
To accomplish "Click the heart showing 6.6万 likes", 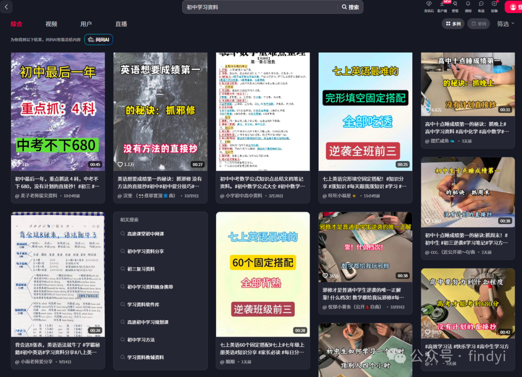I will (428, 110).
